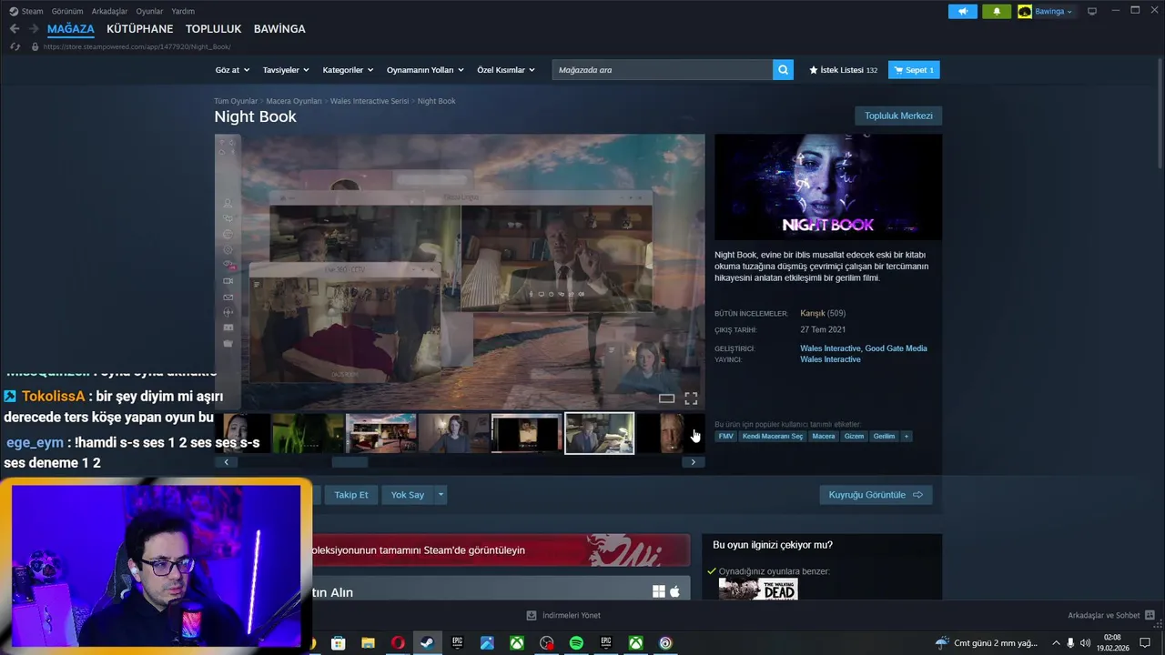1165x655 pixels.
Task: Reload the store page
Action: [x=15, y=46]
